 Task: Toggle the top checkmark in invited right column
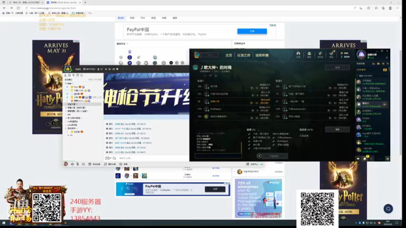pos(274,137)
